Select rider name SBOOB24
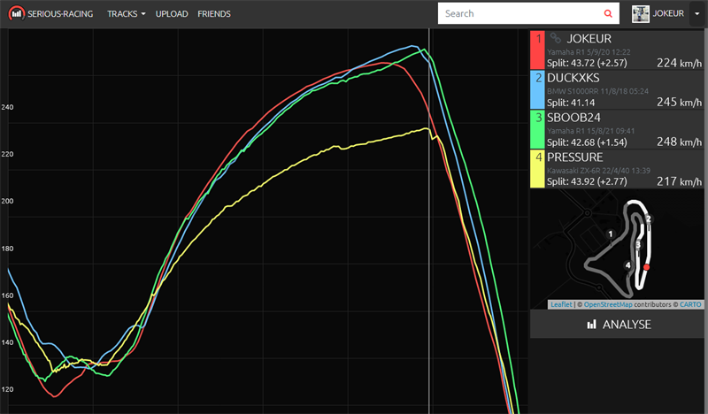 click(x=573, y=118)
